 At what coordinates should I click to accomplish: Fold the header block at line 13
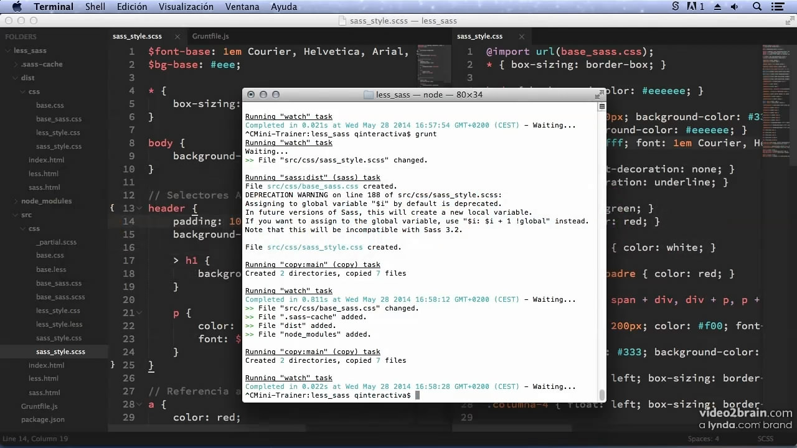click(x=139, y=208)
